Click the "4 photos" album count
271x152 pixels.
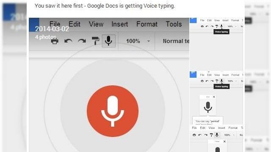click(x=46, y=37)
